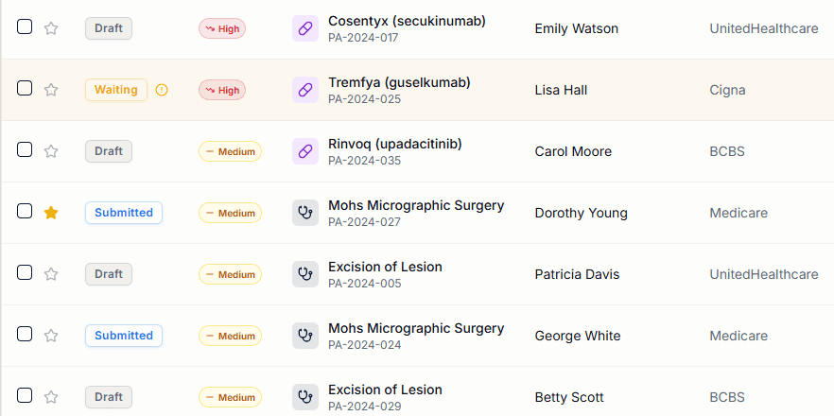Tick checkbox for Rinvoq (upadacitinib) row

(25, 150)
